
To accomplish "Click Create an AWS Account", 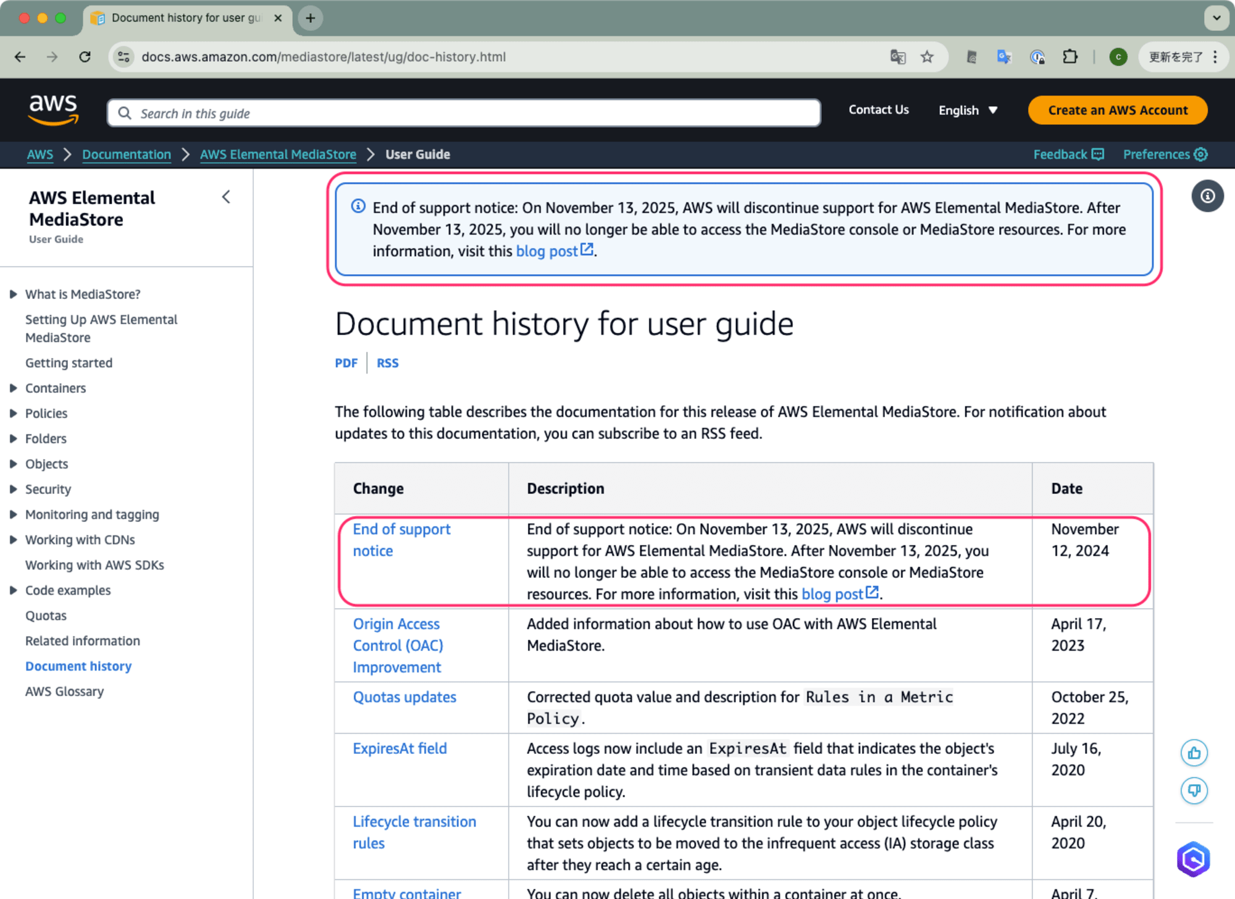I will (x=1118, y=110).
